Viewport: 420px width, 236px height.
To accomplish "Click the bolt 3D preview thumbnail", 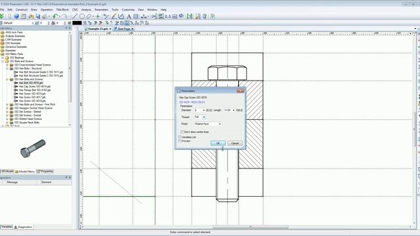I will 33,148.
